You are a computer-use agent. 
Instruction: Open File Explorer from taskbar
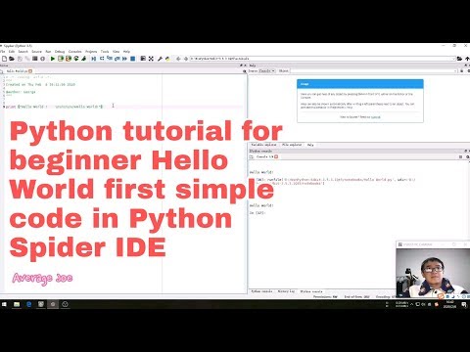coord(17,304)
